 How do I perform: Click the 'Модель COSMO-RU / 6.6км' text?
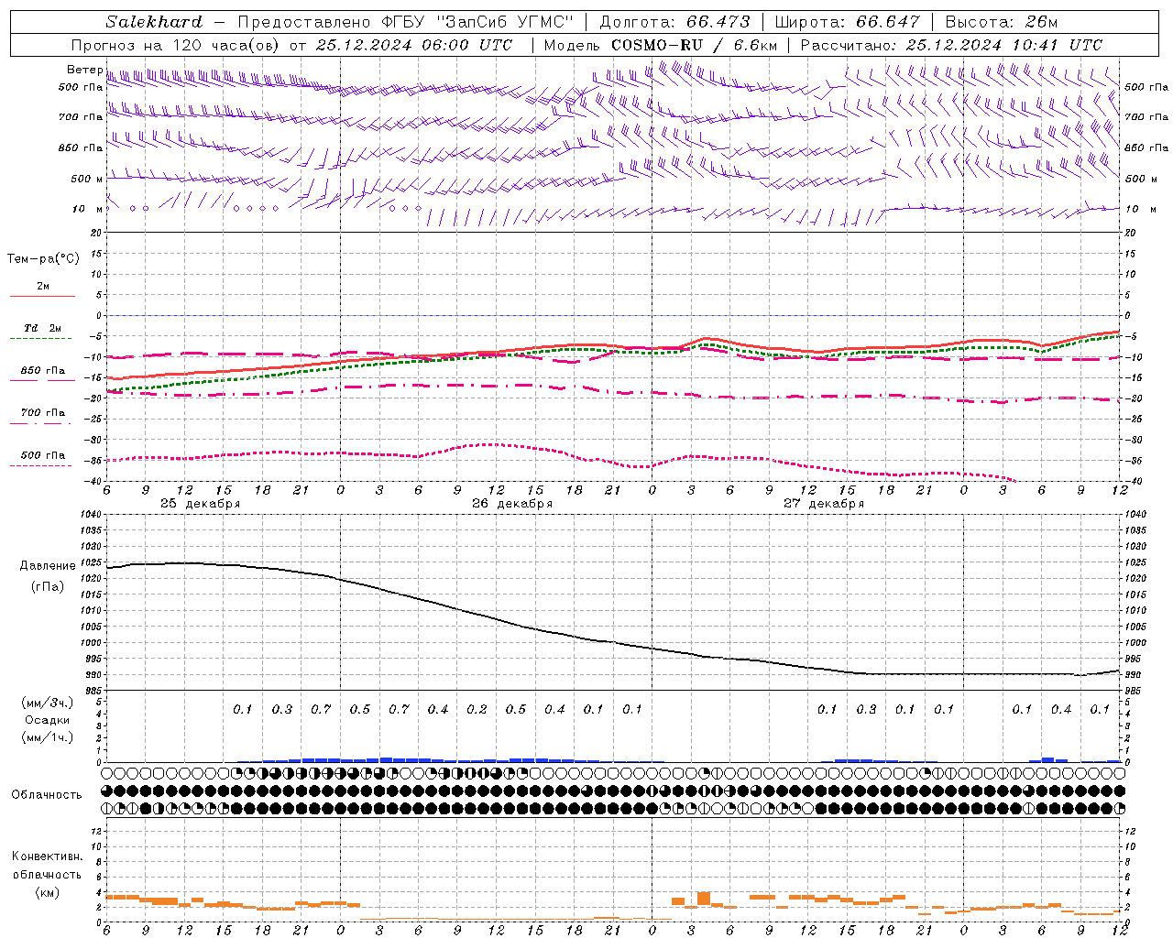click(660, 45)
